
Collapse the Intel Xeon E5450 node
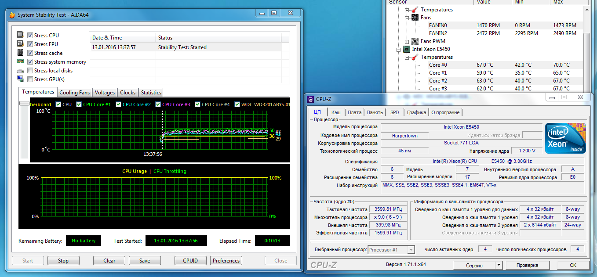pyautogui.click(x=399, y=49)
